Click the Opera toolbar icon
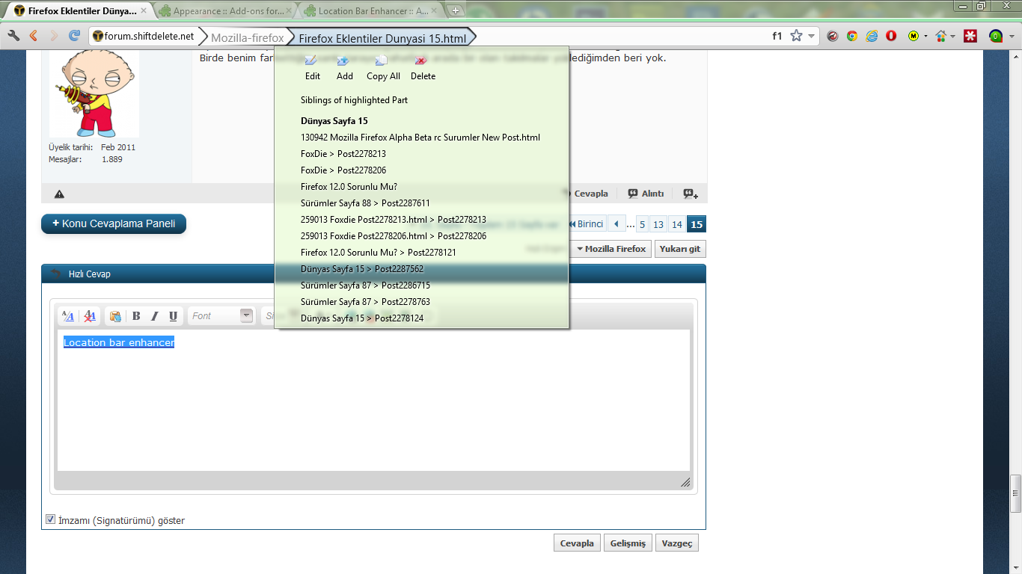 click(891, 35)
